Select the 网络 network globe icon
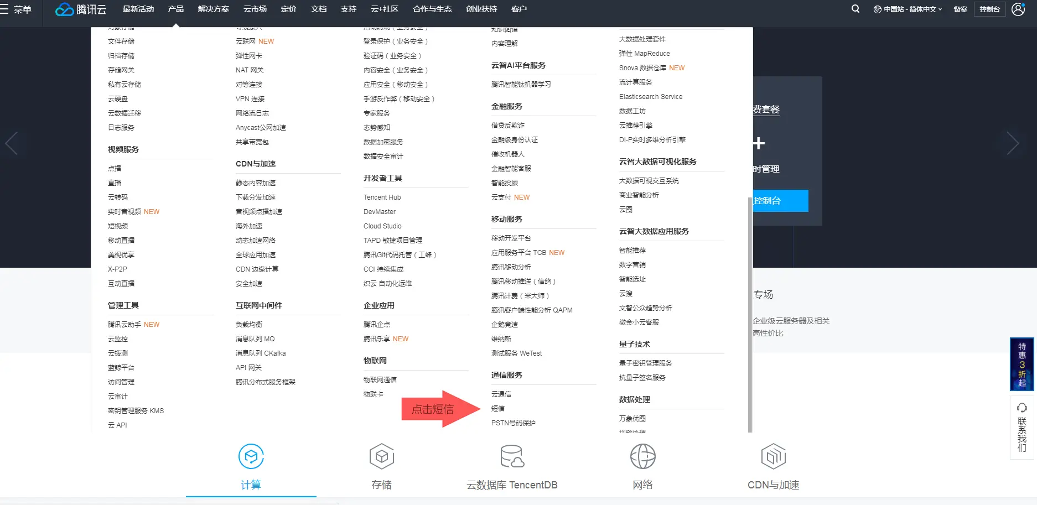 [643, 456]
